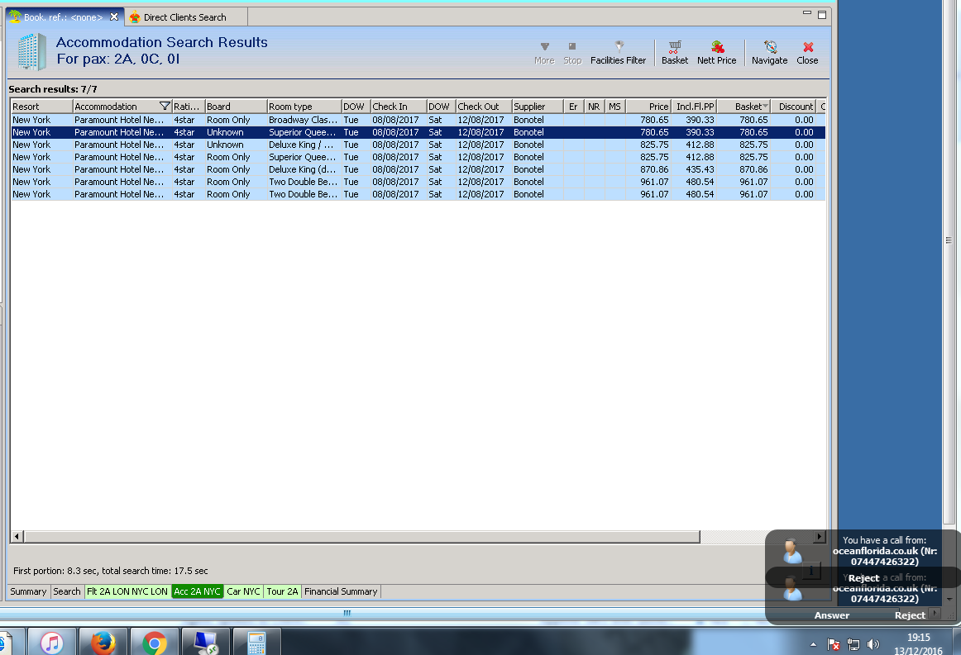961x655 pixels.
Task: Open the Basket from the toolbar
Action: tap(675, 48)
